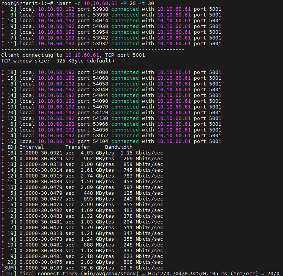This screenshot has height=276, width=283.
Task: Select the interval 0.0000-30.0321 sec
Action: pyautogui.click(x=47, y=153)
